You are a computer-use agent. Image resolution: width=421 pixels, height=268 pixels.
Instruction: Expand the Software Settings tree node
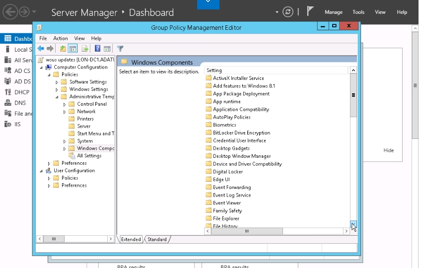tap(57, 82)
